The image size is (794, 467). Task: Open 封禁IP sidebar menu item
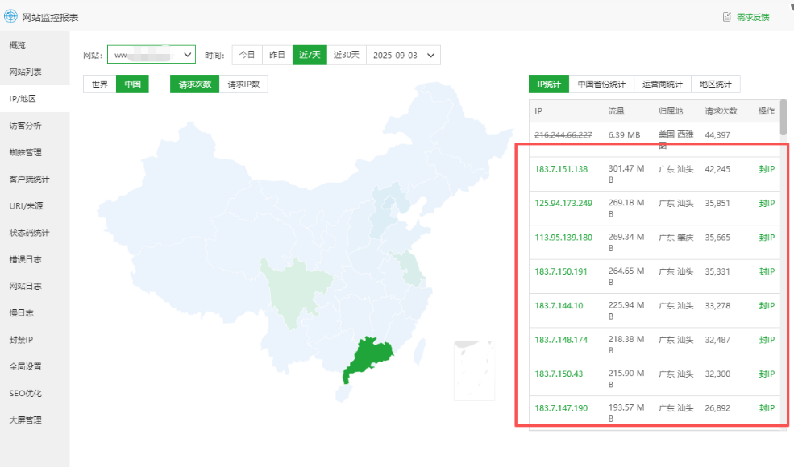[x=21, y=340]
